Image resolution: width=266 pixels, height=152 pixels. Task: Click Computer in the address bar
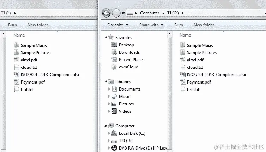click(x=150, y=13)
